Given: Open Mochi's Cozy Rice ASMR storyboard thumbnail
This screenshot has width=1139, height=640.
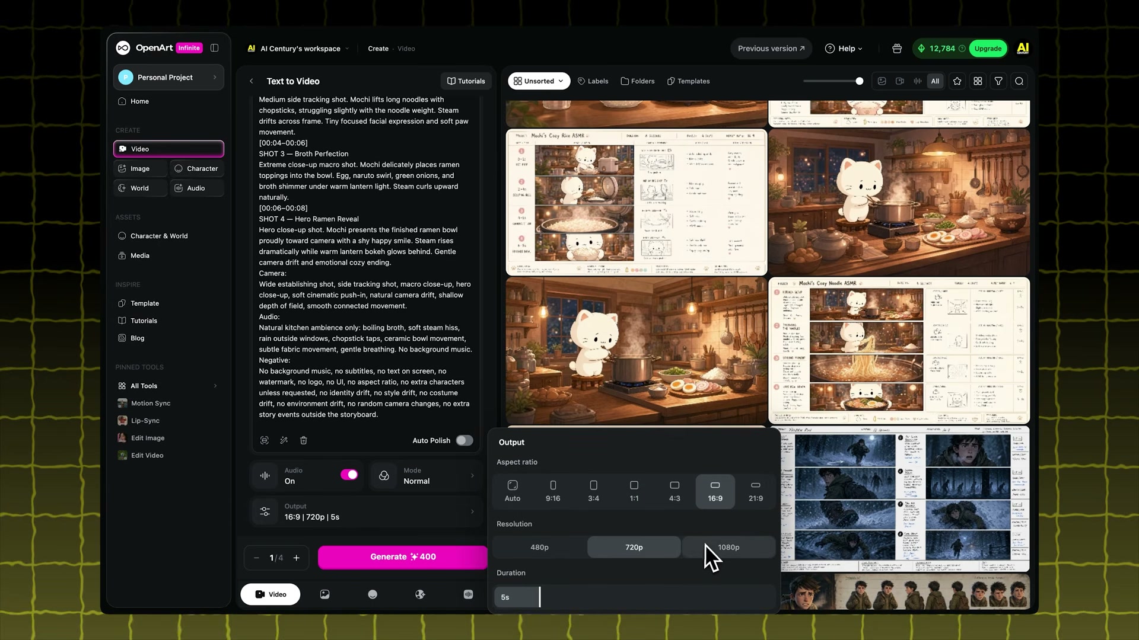Looking at the screenshot, I should pos(636,202).
